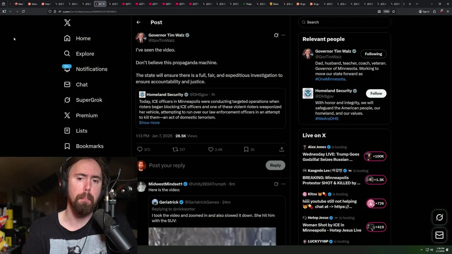Bookmark this page with the star icon

[393, 12]
